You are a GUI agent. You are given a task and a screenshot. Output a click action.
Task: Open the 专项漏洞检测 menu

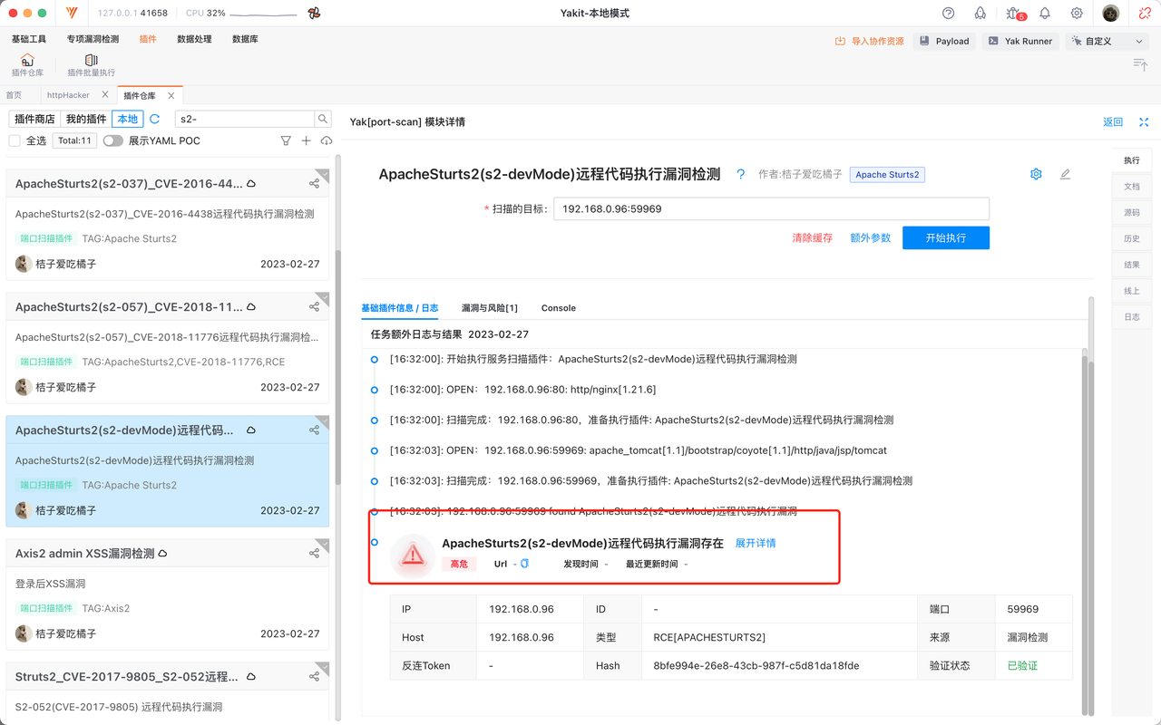(x=93, y=39)
